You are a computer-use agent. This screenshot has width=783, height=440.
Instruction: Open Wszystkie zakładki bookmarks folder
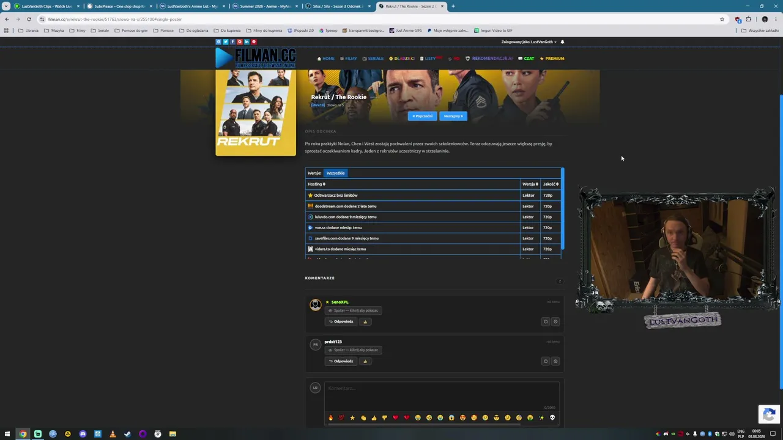click(x=760, y=30)
